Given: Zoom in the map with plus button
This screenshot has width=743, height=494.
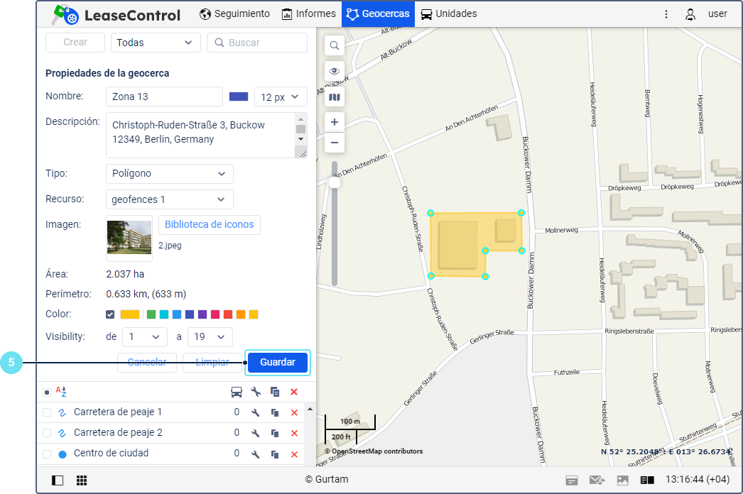Looking at the screenshot, I should click(334, 121).
